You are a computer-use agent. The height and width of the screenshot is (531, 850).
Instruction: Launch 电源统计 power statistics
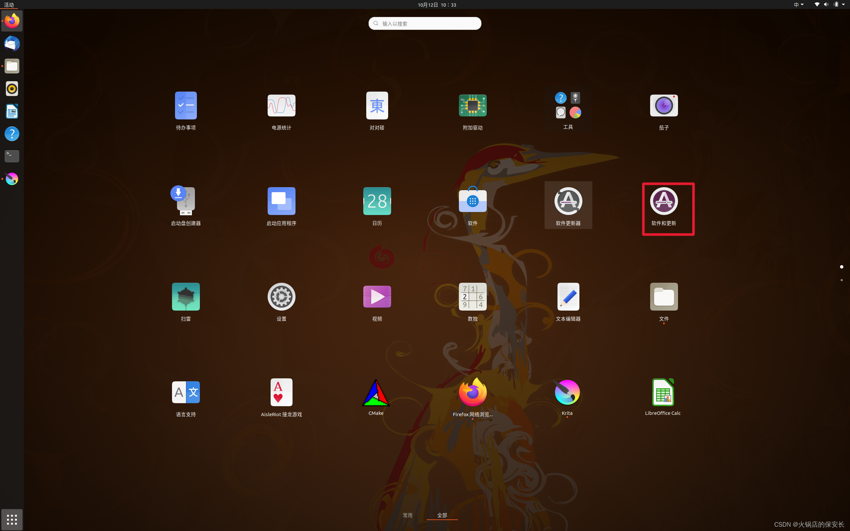[x=281, y=111]
